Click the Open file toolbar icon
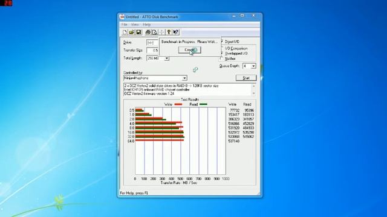The width and height of the screenshot is (387, 217). 132,32
